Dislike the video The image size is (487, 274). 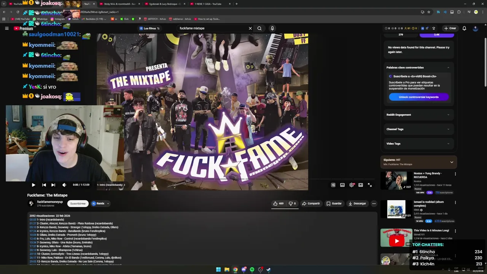tap(292, 204)
